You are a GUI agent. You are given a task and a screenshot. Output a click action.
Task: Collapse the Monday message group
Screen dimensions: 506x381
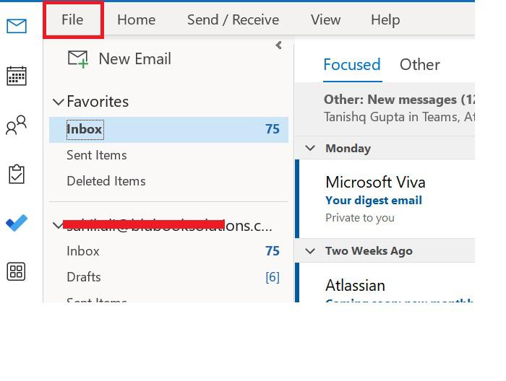pyautogui.click(x=310, y=148)
